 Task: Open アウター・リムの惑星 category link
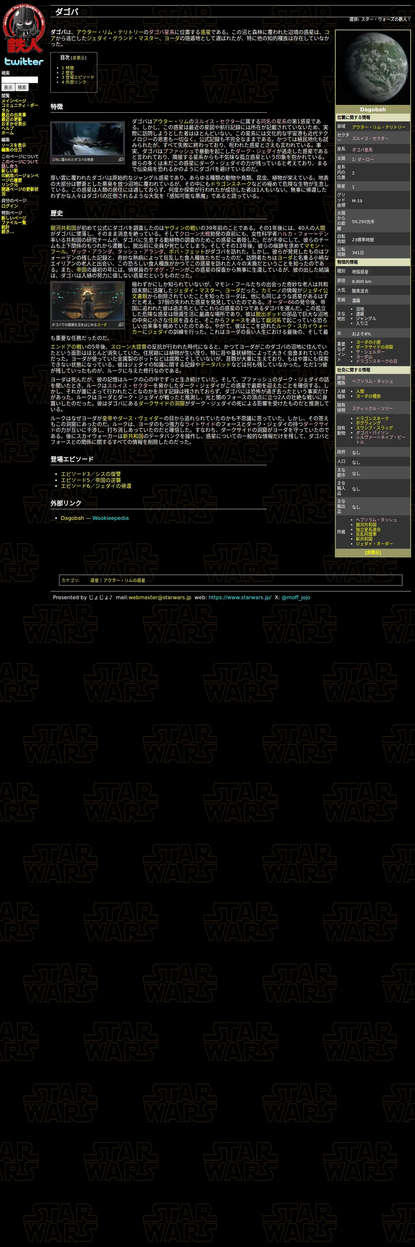tap(124, 580)
